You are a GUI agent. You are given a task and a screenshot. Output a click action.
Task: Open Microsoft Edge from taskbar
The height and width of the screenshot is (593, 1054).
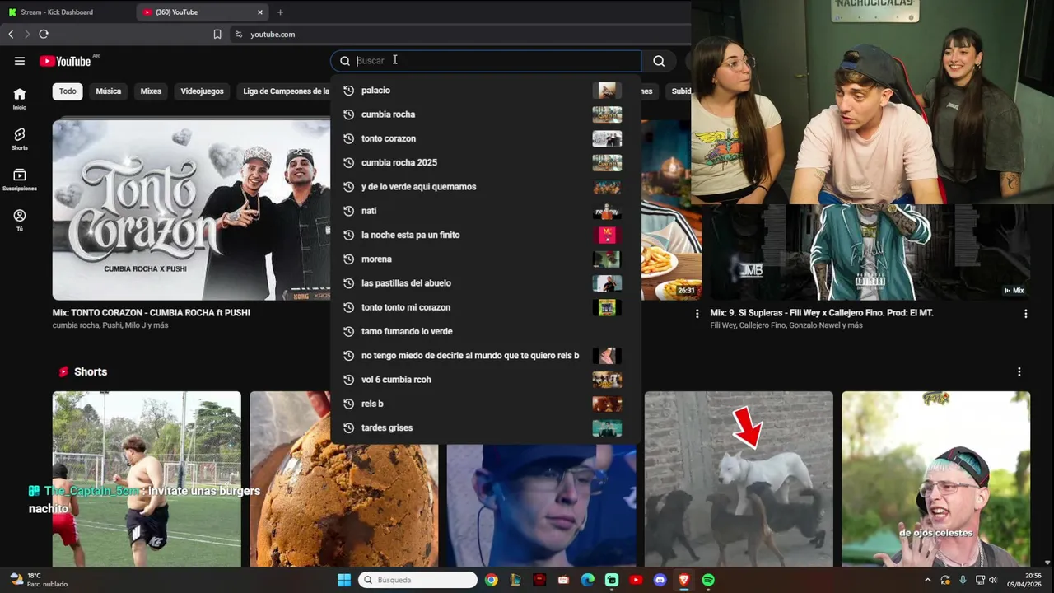click(587, 580)
